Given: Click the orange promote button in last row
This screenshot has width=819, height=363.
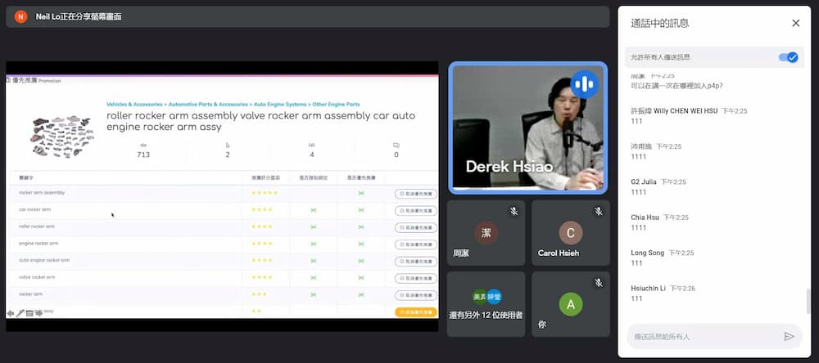Looking at the screenshot, I should coord(415,311).
